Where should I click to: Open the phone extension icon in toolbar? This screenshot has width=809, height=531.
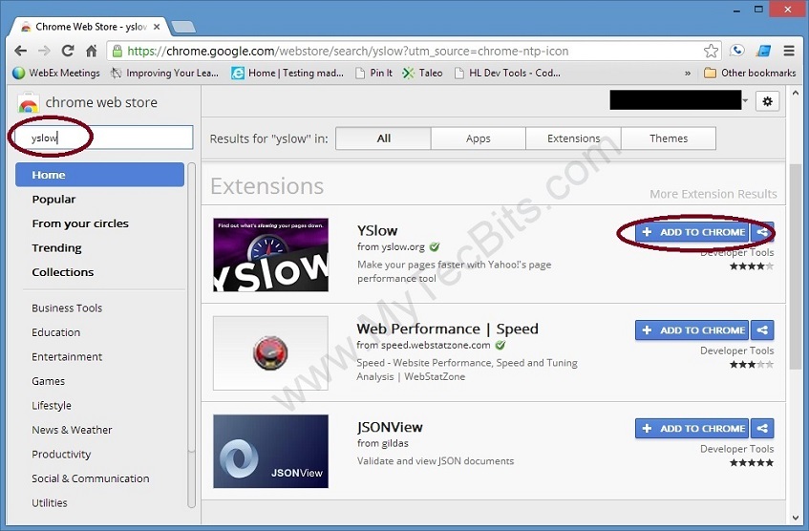(x=737, y=51)
